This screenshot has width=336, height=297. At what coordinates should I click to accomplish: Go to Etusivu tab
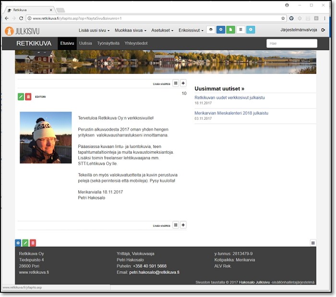pyautogui.click(x=67, y=43)
